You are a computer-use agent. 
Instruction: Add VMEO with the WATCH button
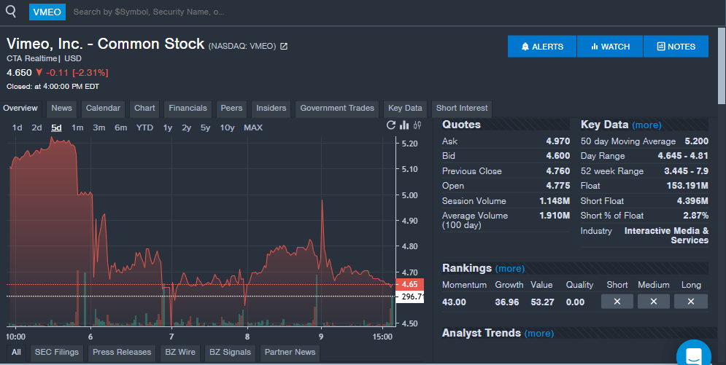610,47
